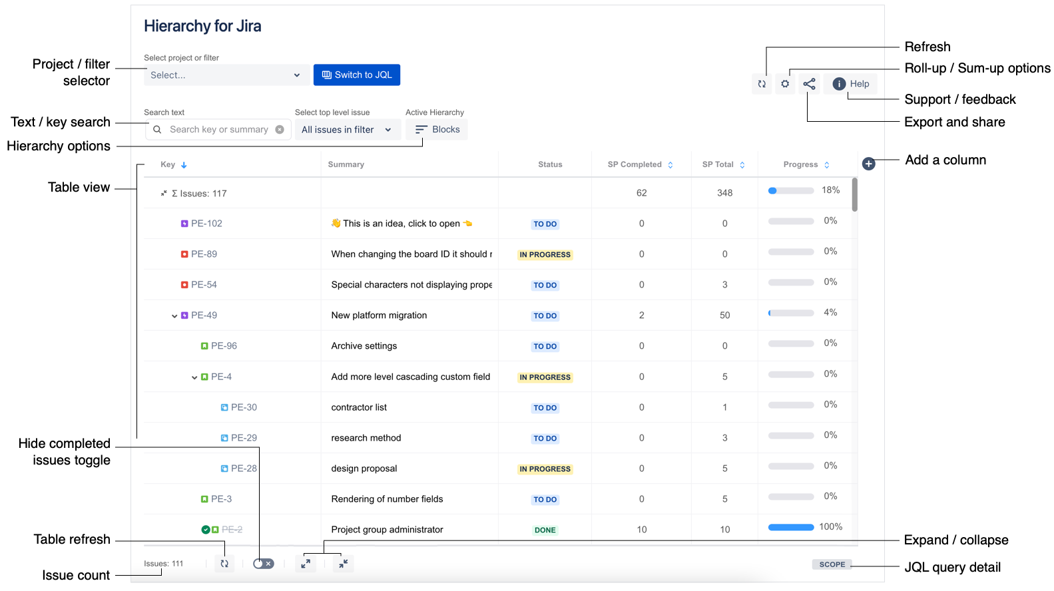The height and width of the screenshot is (591, 1054).
Task: Collapse the Issues: 117 summary row
Action: (164, 193)
